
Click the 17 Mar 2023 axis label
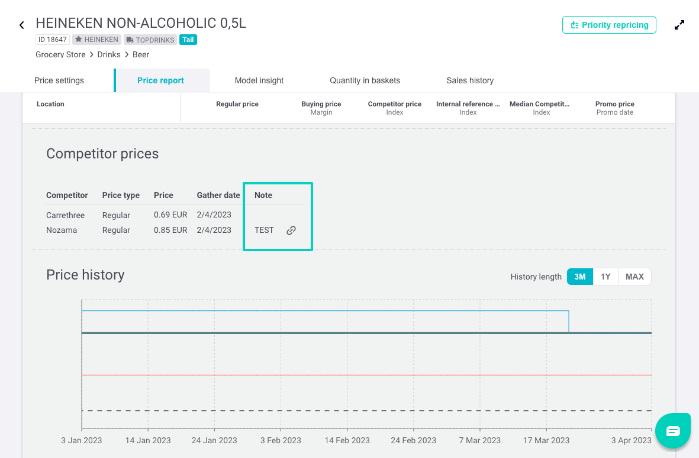[x=546, y=440]
